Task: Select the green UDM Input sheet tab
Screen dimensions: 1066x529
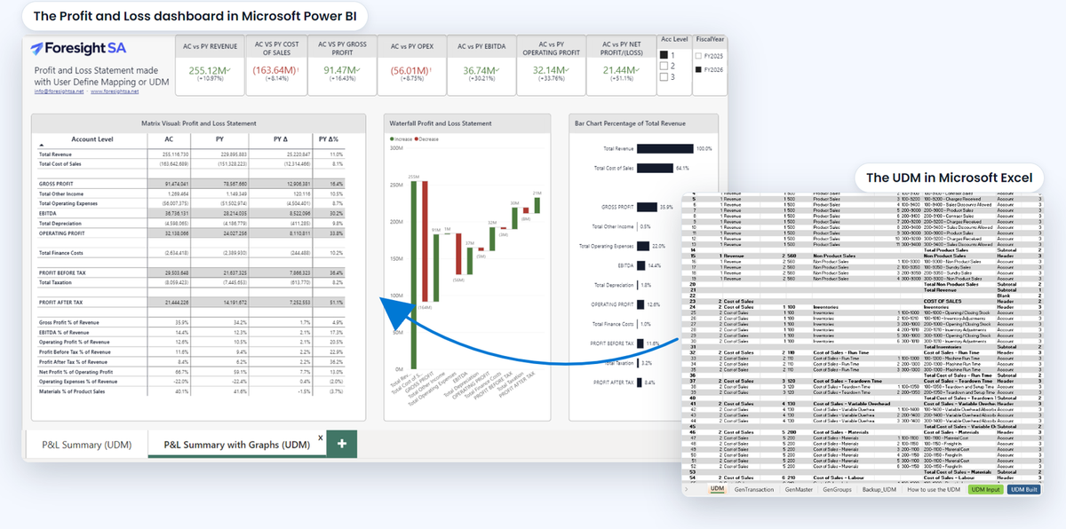Action: click(x=986, y=489)
